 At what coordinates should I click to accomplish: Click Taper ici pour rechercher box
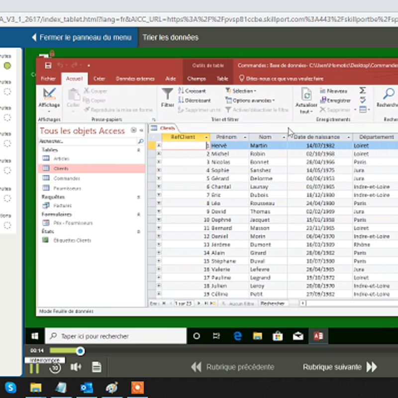(x=116, y=336)
